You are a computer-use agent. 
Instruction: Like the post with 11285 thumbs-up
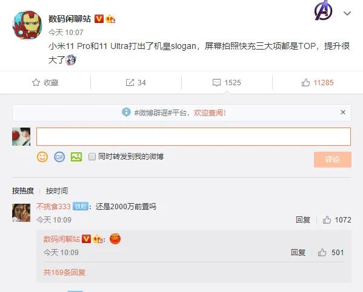click(x=305, y=82)
